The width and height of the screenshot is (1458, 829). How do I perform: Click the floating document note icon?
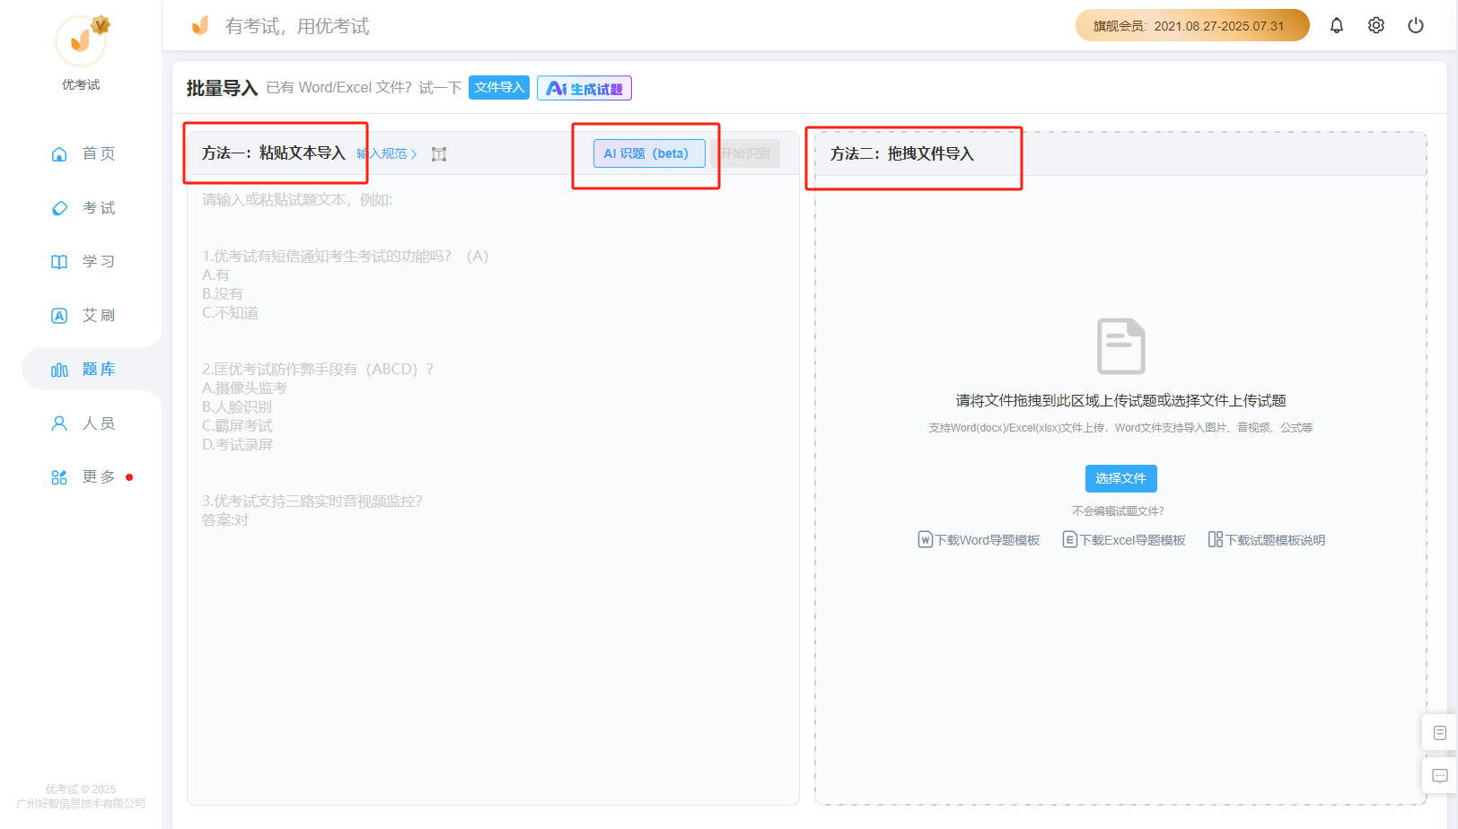click(x=1440, y=733)
